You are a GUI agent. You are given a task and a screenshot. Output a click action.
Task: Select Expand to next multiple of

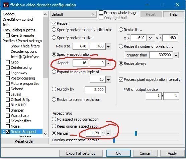tap(54, 72)
